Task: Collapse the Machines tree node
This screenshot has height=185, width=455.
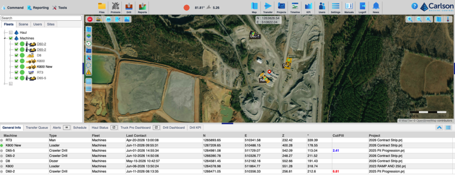Action: pyautogui.click(x=5, y=38)
